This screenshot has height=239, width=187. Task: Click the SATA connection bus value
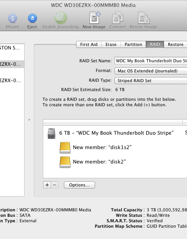(x=25, y=215)
